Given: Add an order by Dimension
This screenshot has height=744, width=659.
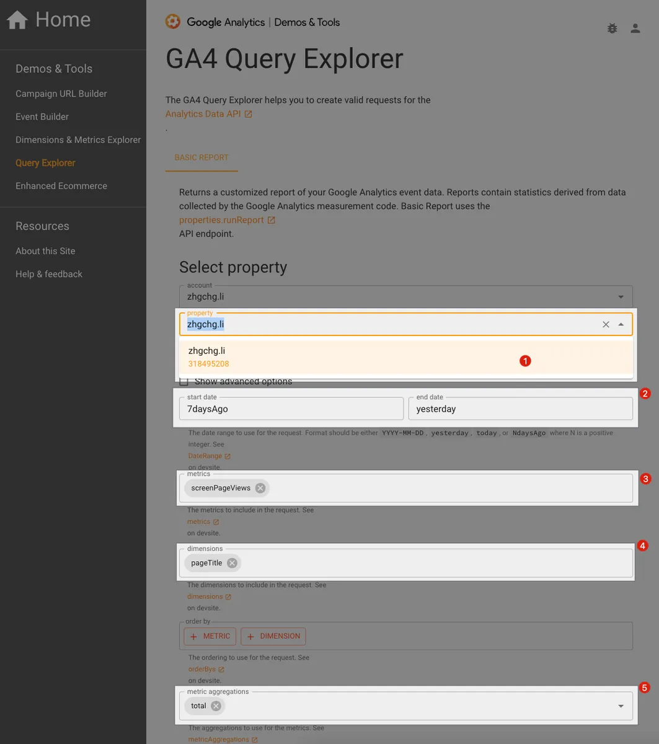Looking at the screenshot, I should [273, 636].
